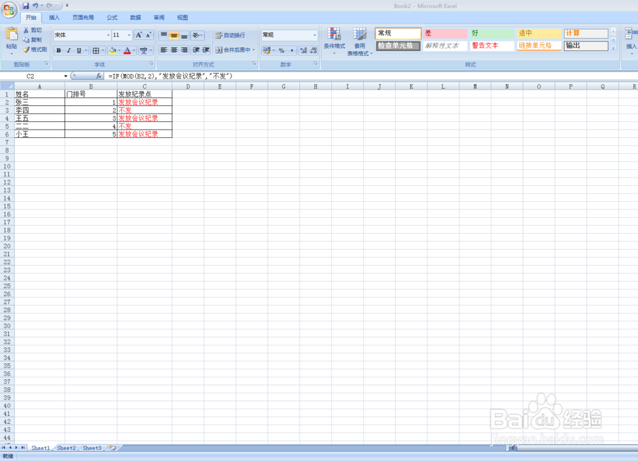Decrease decimal places
This screenshot has height=461, width=638.
tap(313, 50)
